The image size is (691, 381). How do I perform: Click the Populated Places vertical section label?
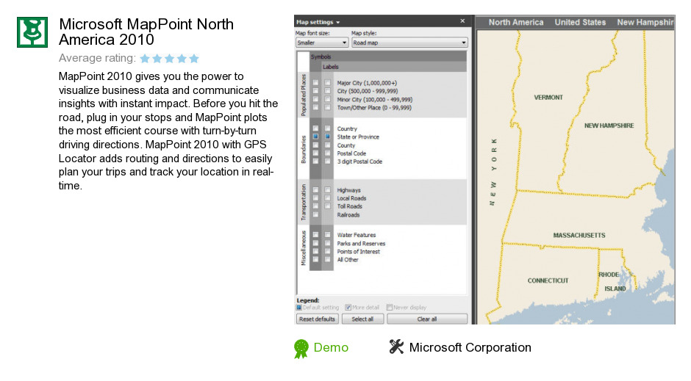click(x=303, y=95)
